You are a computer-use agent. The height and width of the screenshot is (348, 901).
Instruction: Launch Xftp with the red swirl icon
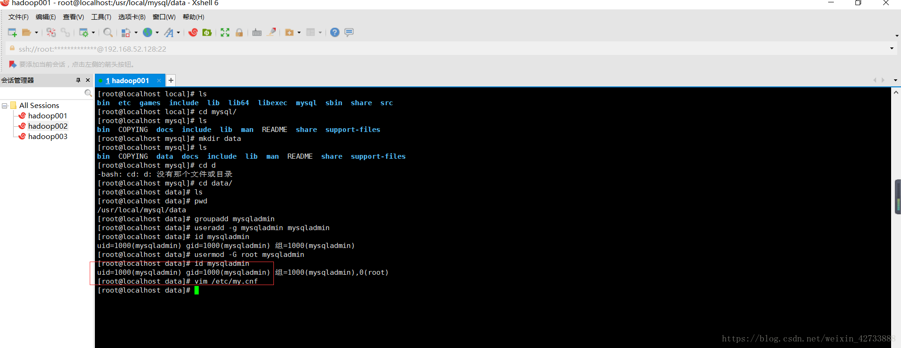(193, 32)
